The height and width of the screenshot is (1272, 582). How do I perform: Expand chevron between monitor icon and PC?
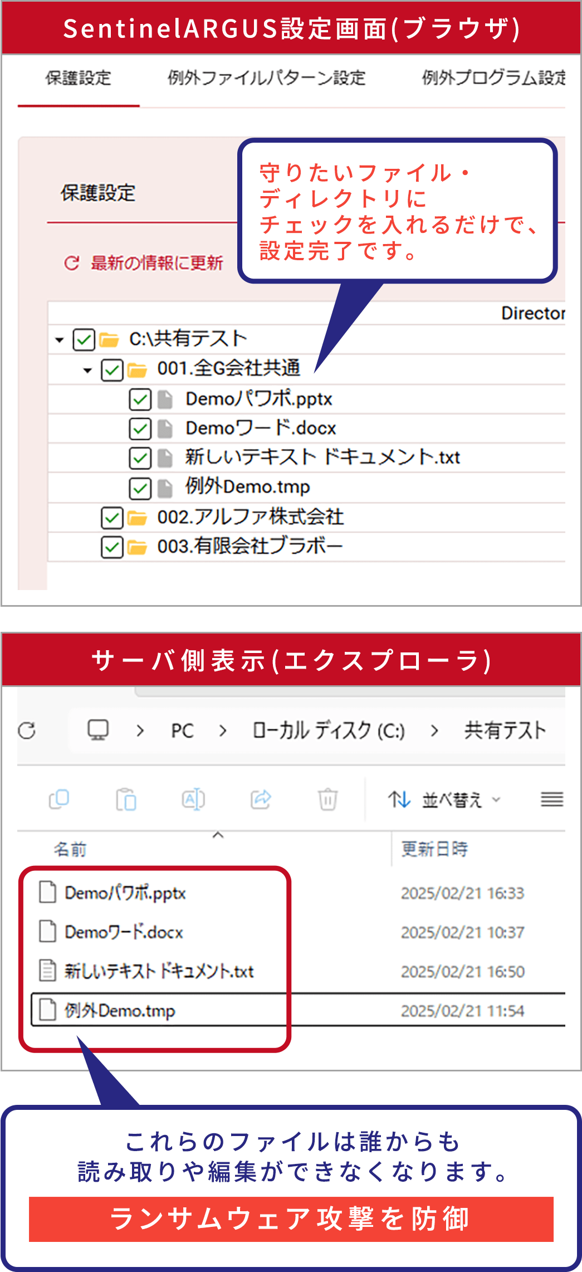pyautogui.click(x=140, y=730)
